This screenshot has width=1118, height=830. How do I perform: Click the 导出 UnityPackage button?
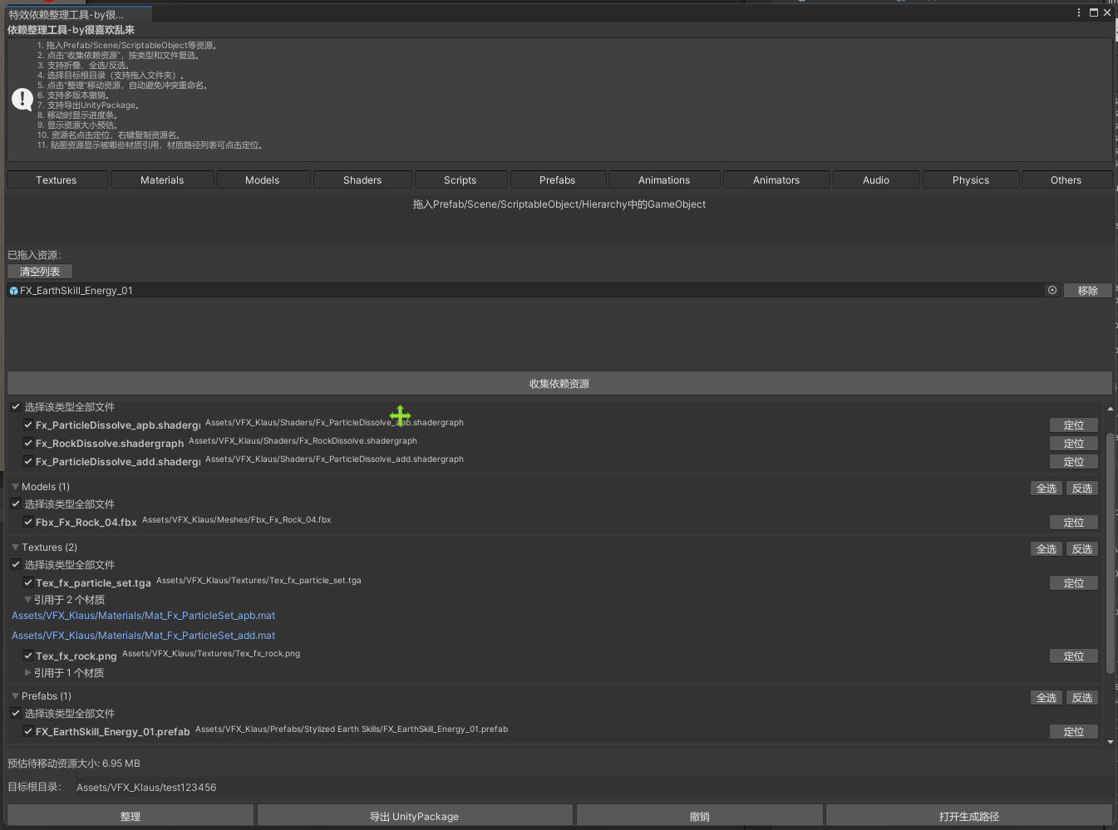[x=414, y=816]
